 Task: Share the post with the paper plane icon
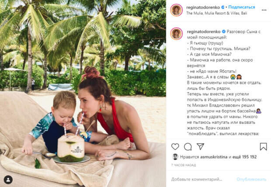(x=201, y=146)
